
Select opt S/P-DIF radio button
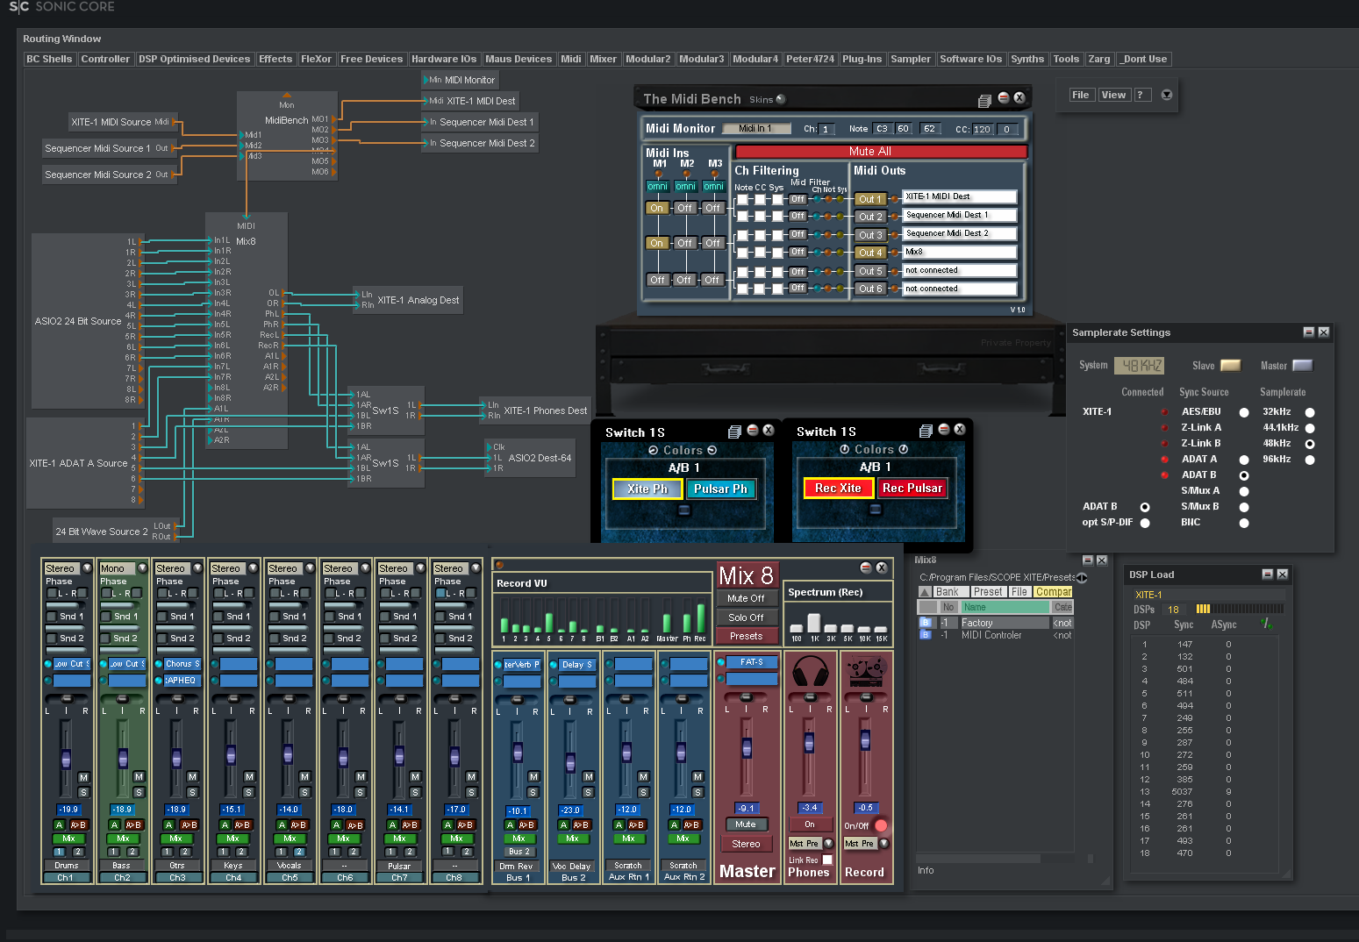(x=1145, y=523)
